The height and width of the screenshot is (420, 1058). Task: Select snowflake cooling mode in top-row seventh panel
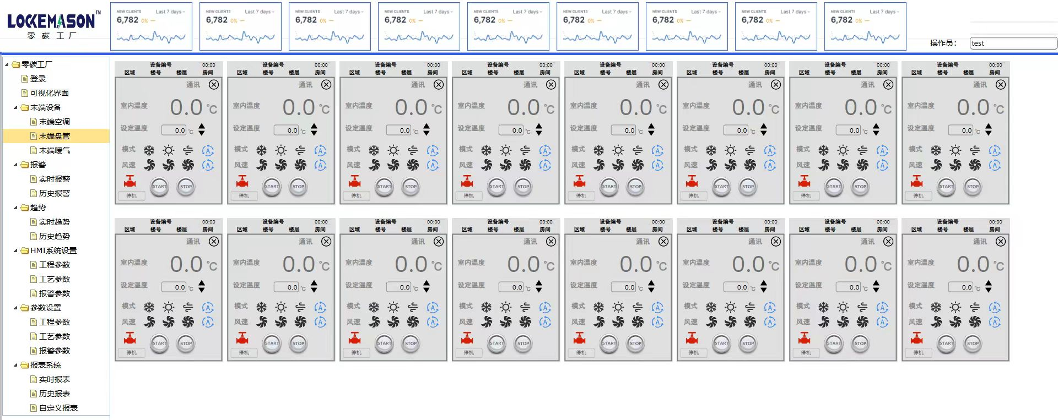click(x=823, y=150)
